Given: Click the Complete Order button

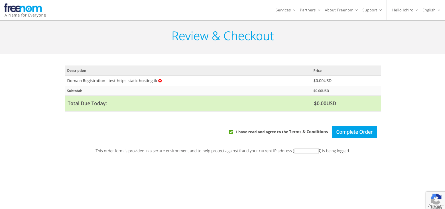Looking at the screenshot, I should 354,132.
